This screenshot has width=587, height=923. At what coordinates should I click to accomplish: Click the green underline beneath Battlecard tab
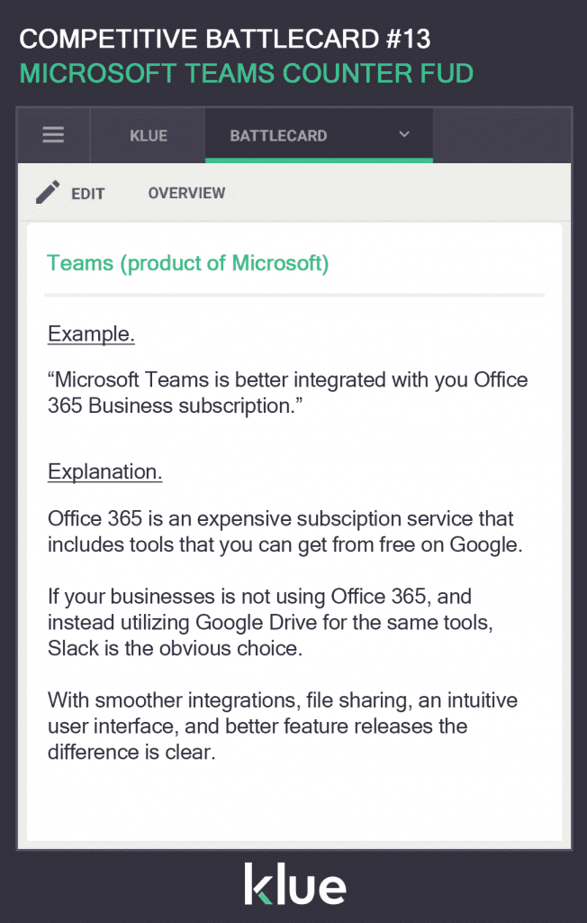coord(319,160)
